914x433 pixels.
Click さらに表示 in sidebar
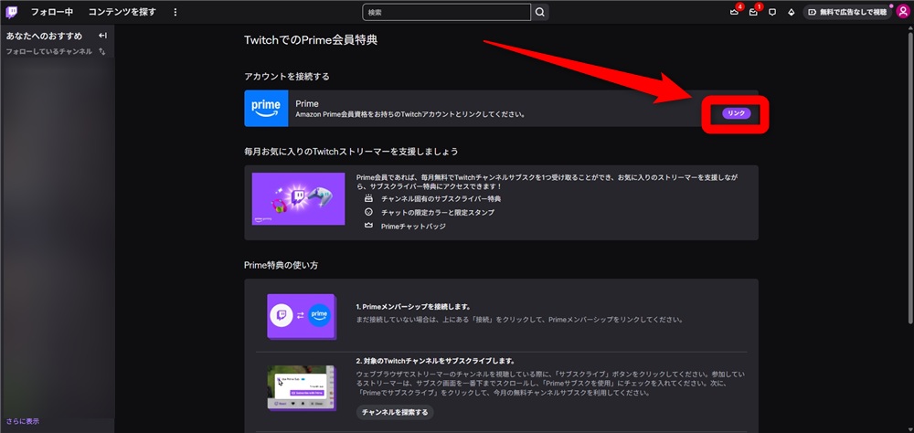click(x=23, y=421)
